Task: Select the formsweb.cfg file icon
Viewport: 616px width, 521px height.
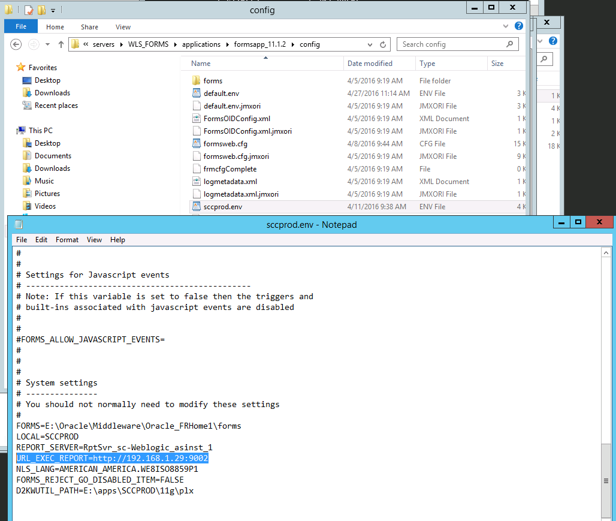Action: tap(197, 143)
